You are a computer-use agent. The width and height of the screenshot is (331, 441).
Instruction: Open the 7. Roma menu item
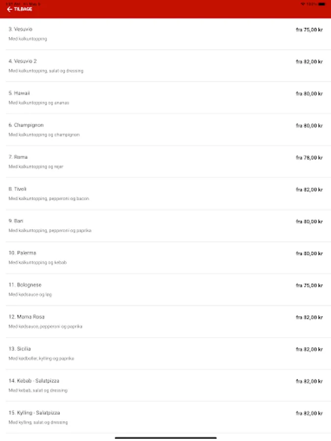pos(165,162)
